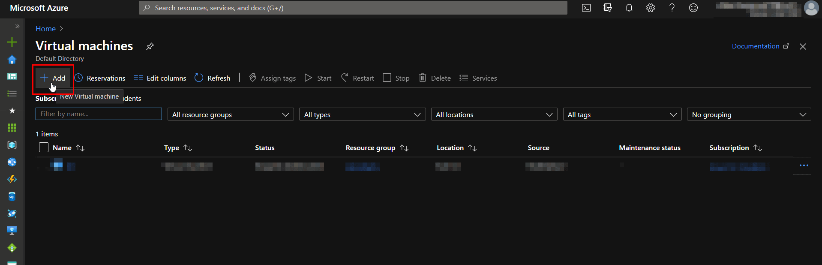Sort by the Subscription column

pos(735,148)
